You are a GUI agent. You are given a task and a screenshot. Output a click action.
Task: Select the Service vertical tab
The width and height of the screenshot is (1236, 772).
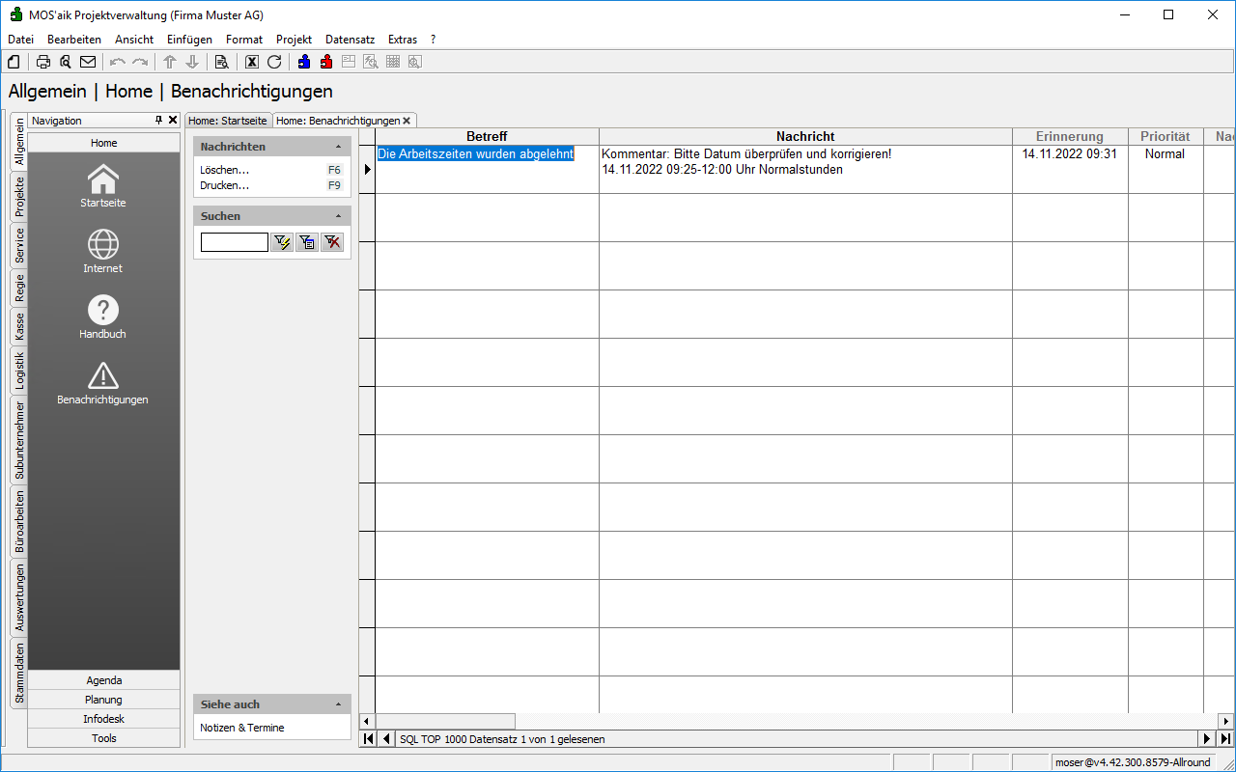(19, 246)
